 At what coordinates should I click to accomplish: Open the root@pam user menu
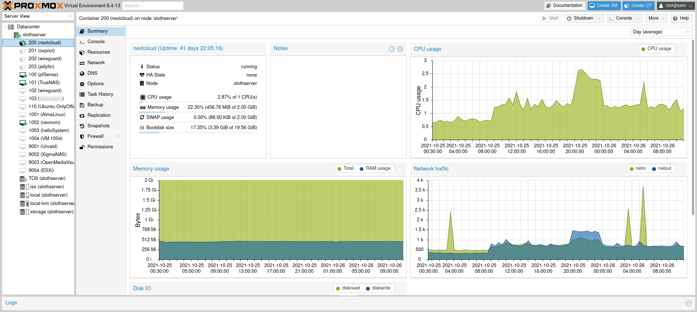click(676, 6)
